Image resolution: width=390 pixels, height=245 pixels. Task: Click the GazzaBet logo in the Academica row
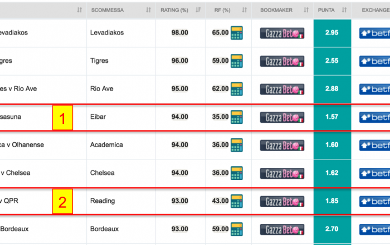point(282,146)
